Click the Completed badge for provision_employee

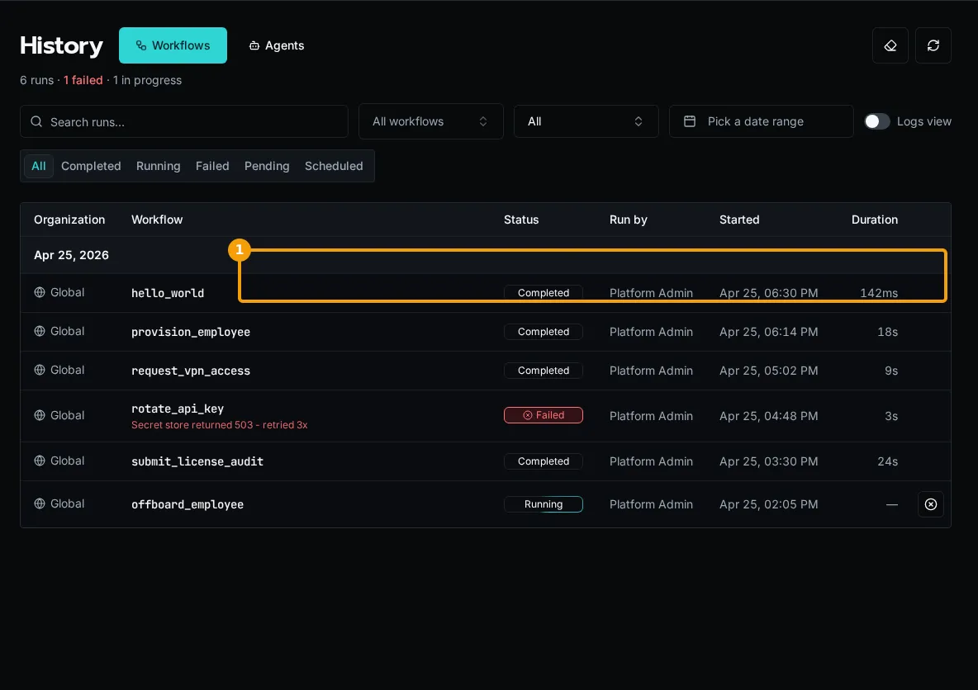(544, 332)
